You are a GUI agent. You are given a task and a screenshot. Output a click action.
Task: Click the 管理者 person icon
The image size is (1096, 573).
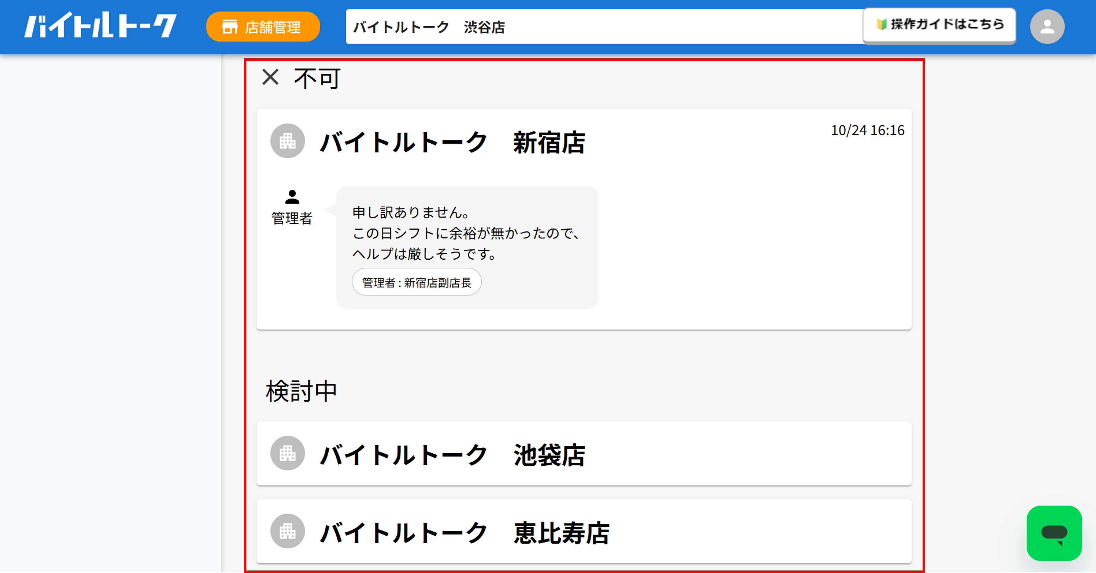pyautogui.click(x=292, y=197)
